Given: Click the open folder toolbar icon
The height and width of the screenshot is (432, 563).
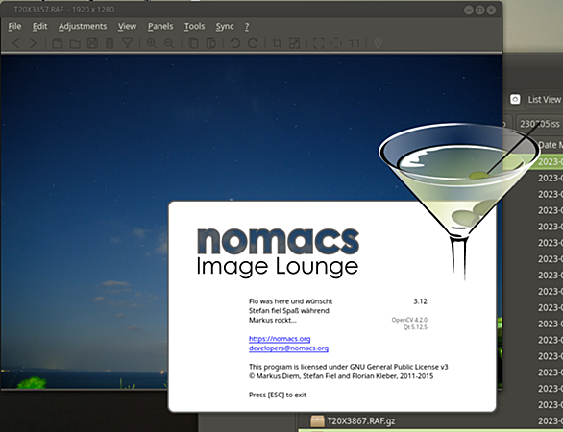Looking at the screenshot, I should (75, 43).
